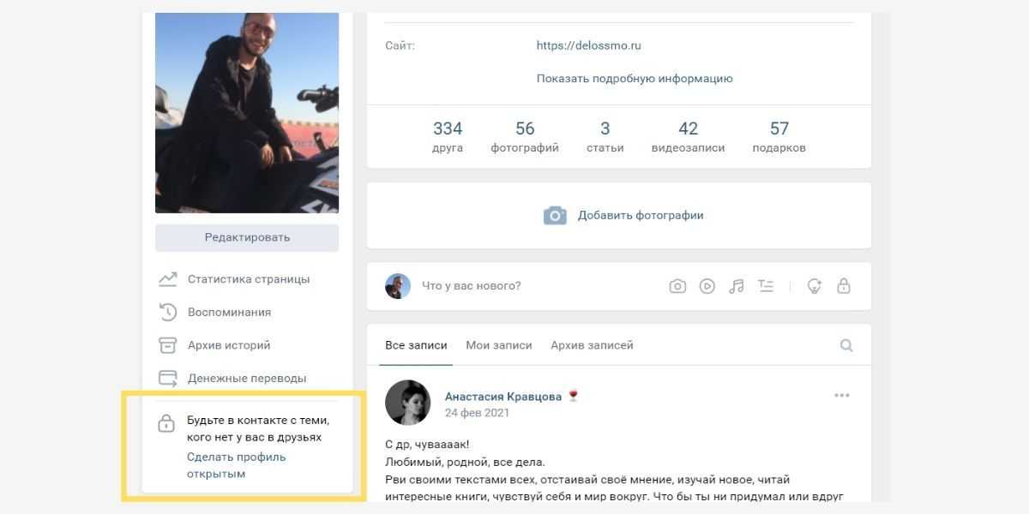The height and width of the screenshot is (514, 1029).
Task: Open the delossmo.ru website link
Action: (588, 45)
